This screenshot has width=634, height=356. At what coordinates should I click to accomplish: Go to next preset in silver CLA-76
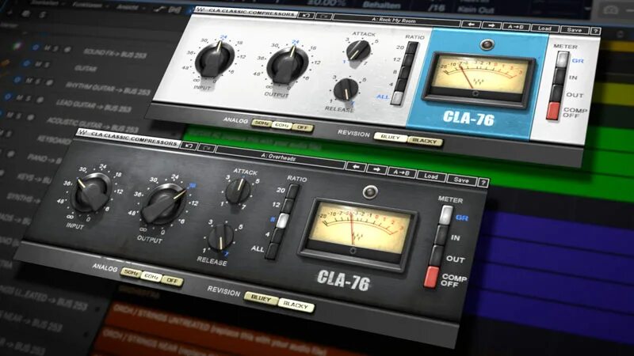click(491, 25)
